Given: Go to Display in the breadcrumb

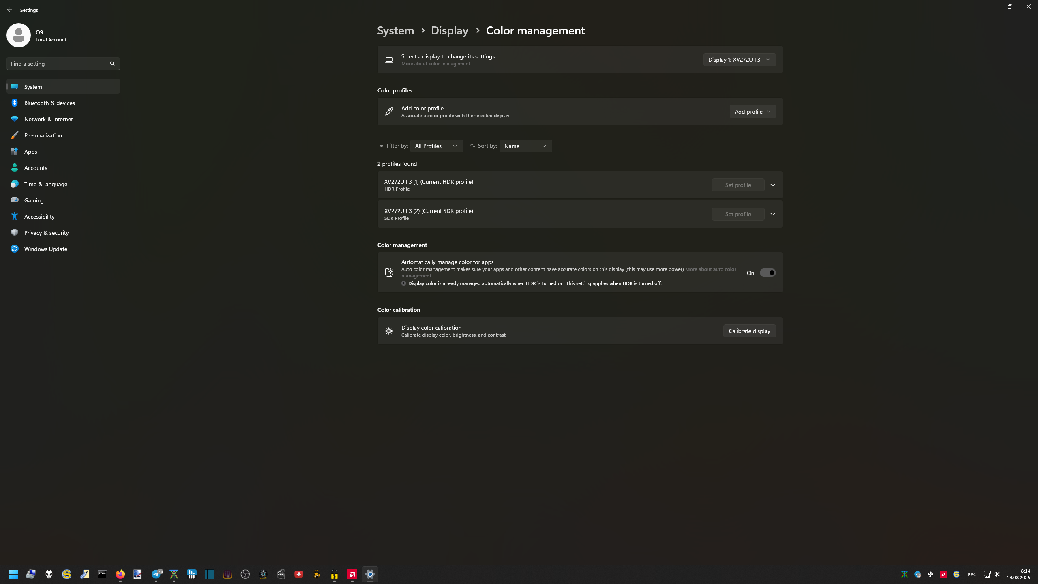Looking at the screenshot, I should tap(449, 31).
